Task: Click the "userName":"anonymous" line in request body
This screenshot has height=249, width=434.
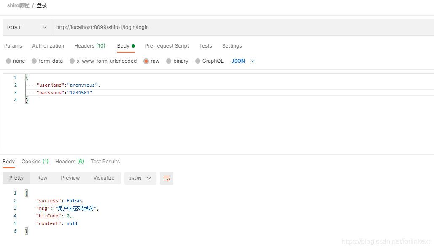Action: (x=68, y=85)
